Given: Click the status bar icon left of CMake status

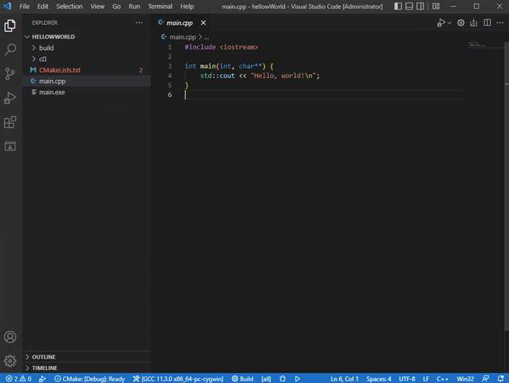Looking at the screenshot, I should coord(42,378).
